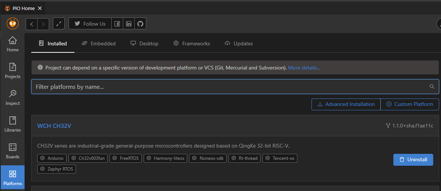Toggle fullscreen with the expand arrows icon
The height and width of the screenshot is (191, 441).
59,24
